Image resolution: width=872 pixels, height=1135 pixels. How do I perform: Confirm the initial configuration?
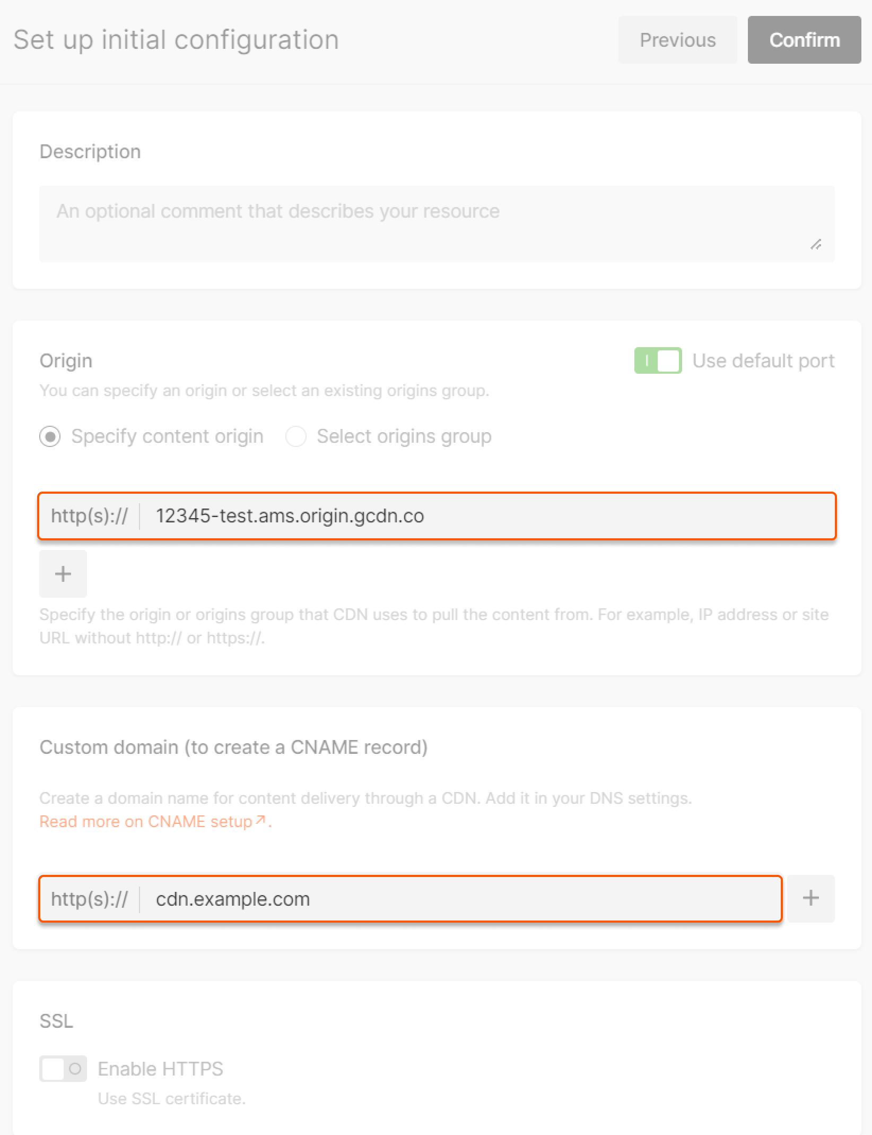[x=804, y=40]
